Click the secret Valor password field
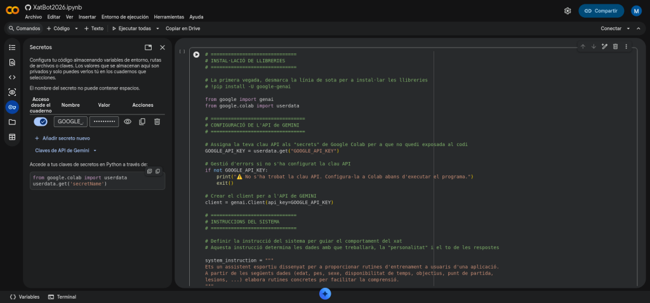The image size is (650, 303). 104,121
